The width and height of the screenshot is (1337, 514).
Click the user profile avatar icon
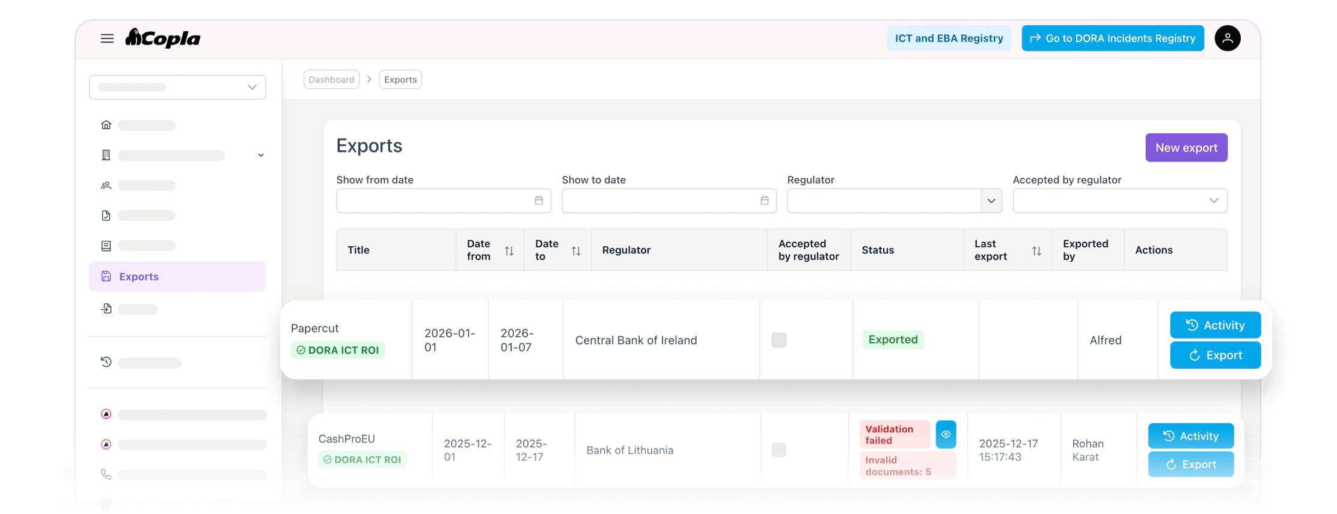click(x=1227, y=38)
